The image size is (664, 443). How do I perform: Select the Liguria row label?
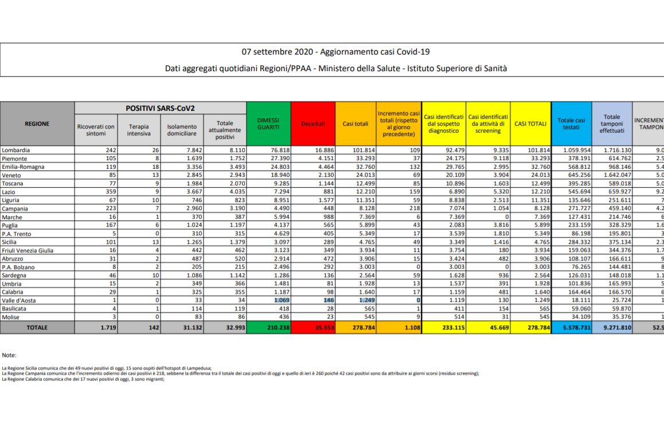(x=10, y=200)
